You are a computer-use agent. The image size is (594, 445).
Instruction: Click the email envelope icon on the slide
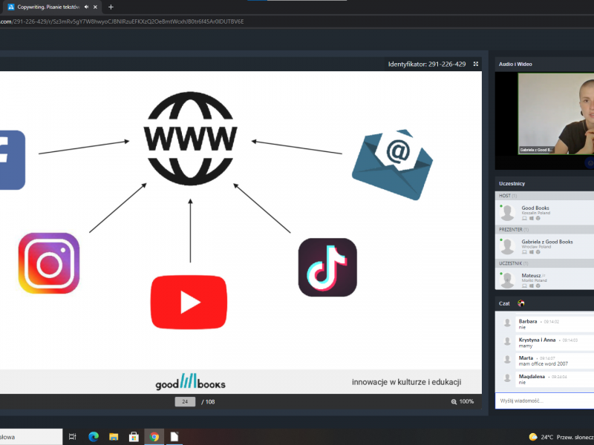[393, 165]
